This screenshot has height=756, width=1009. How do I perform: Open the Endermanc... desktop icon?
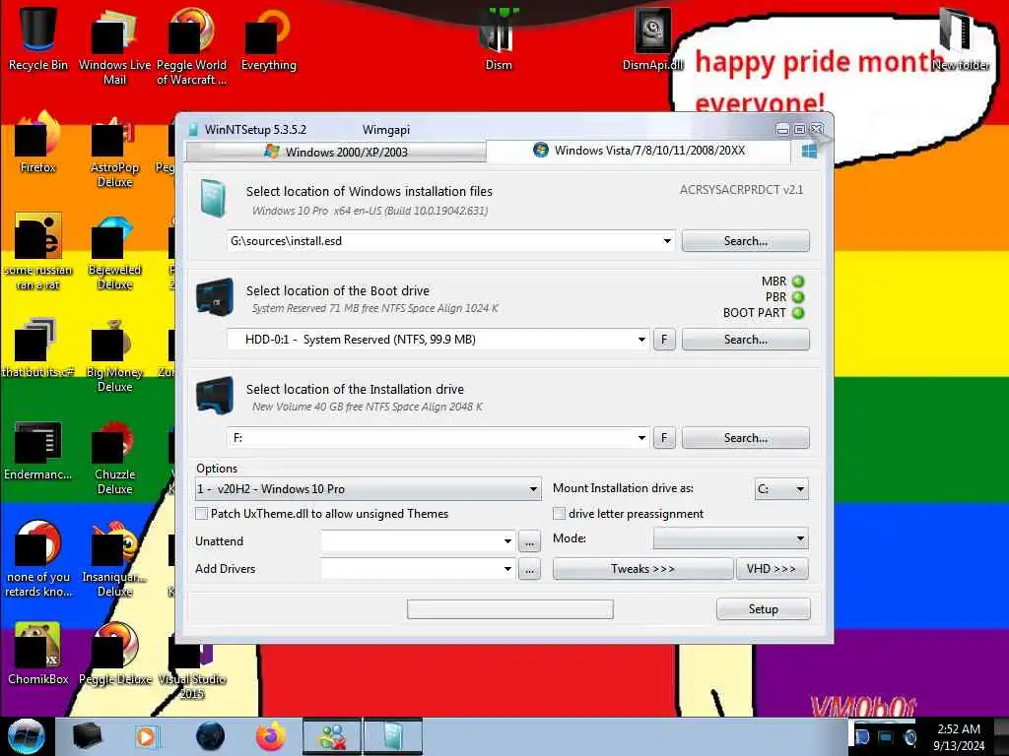pos(38,450)
